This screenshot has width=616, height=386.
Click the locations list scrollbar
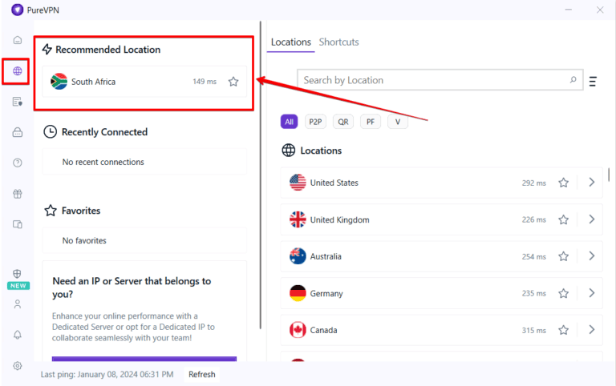click(609, 175)
